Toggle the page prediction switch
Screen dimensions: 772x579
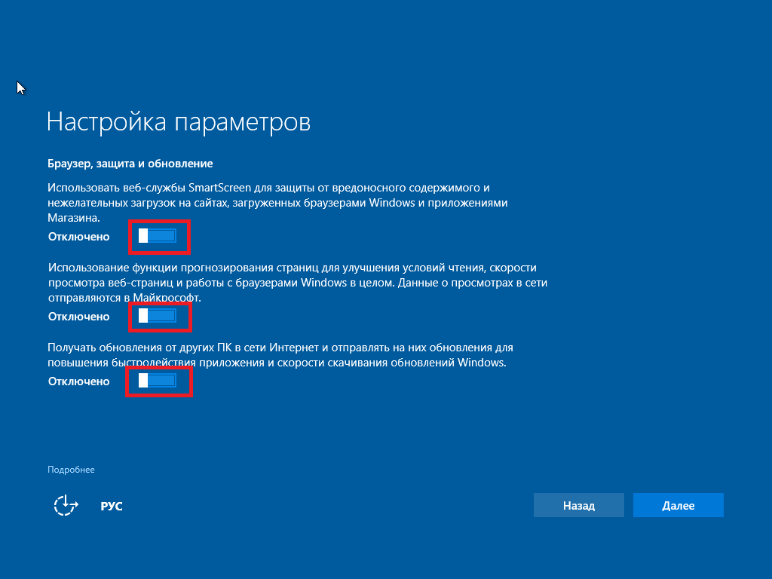[x=157, y=316]
